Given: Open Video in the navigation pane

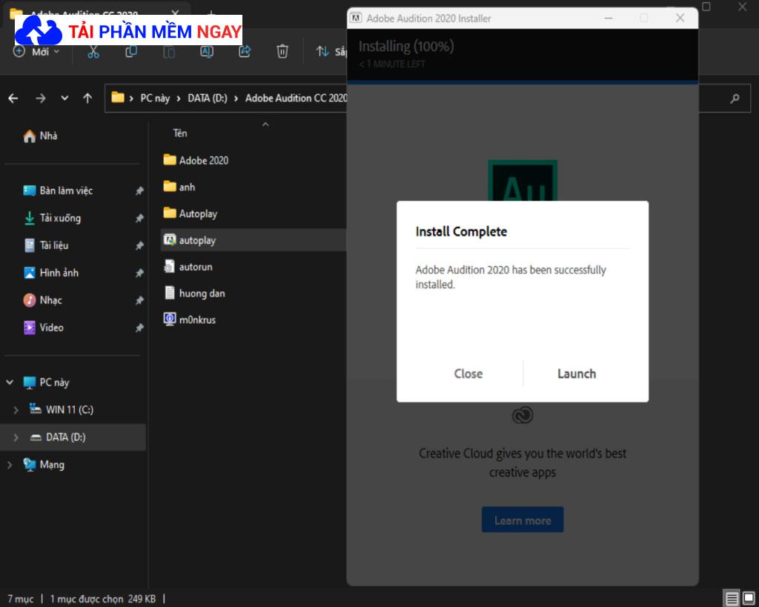Looking at the screenshot, I should (x=51, y=328).
